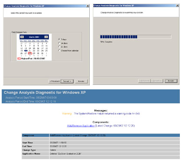Close the progress window
This screenshot has height=162, width=182.
[177, 6]
